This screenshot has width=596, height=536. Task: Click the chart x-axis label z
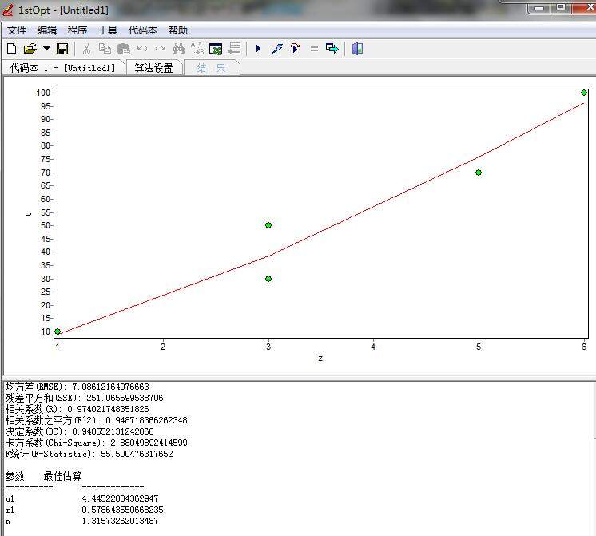click(320, 358)
